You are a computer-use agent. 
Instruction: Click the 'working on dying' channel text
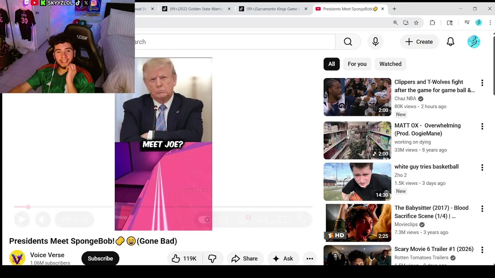tap(413, 142)
